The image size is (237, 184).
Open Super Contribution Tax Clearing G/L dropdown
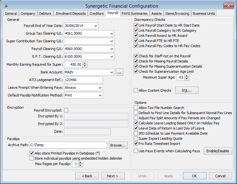[x=112, y=41]
